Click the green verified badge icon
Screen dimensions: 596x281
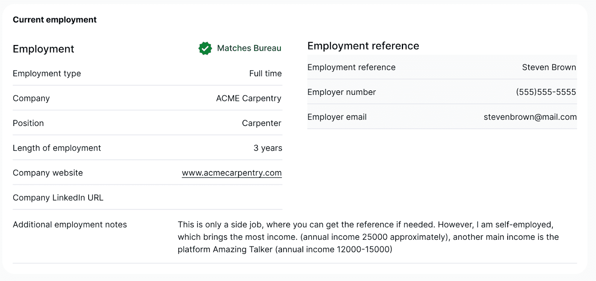coord(205,48)
